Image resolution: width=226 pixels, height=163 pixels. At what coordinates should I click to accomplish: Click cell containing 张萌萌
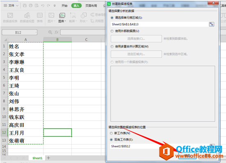[x=26, y=140]
